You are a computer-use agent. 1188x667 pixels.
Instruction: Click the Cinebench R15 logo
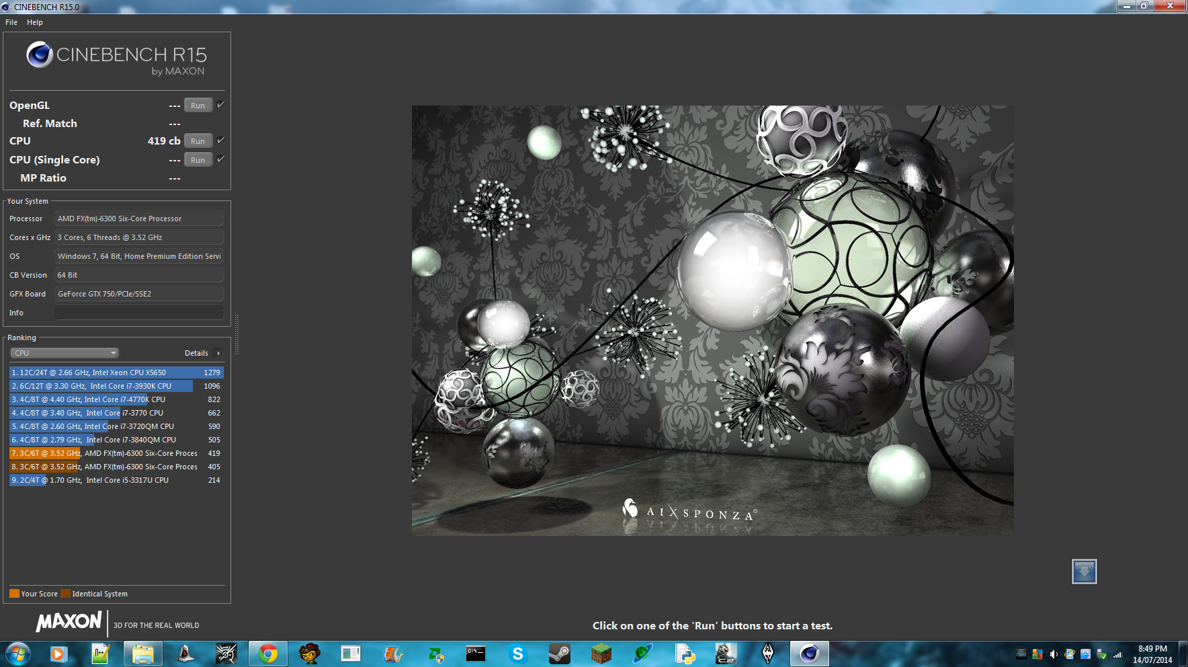tap(116, 58)
